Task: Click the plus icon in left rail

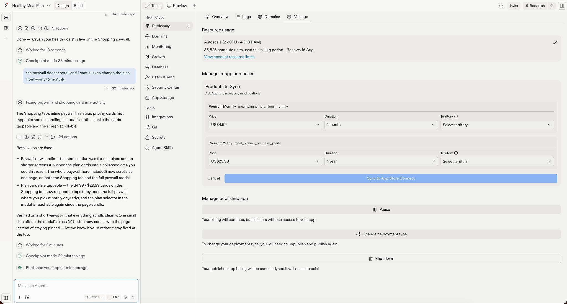Action: pos(6,38)
